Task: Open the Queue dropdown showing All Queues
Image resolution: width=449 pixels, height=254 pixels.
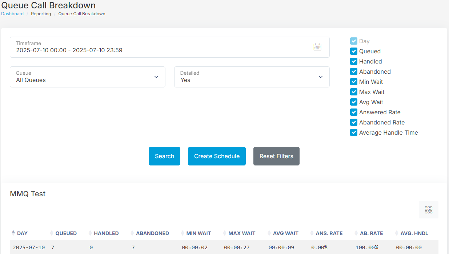Action: coord(88,77)
